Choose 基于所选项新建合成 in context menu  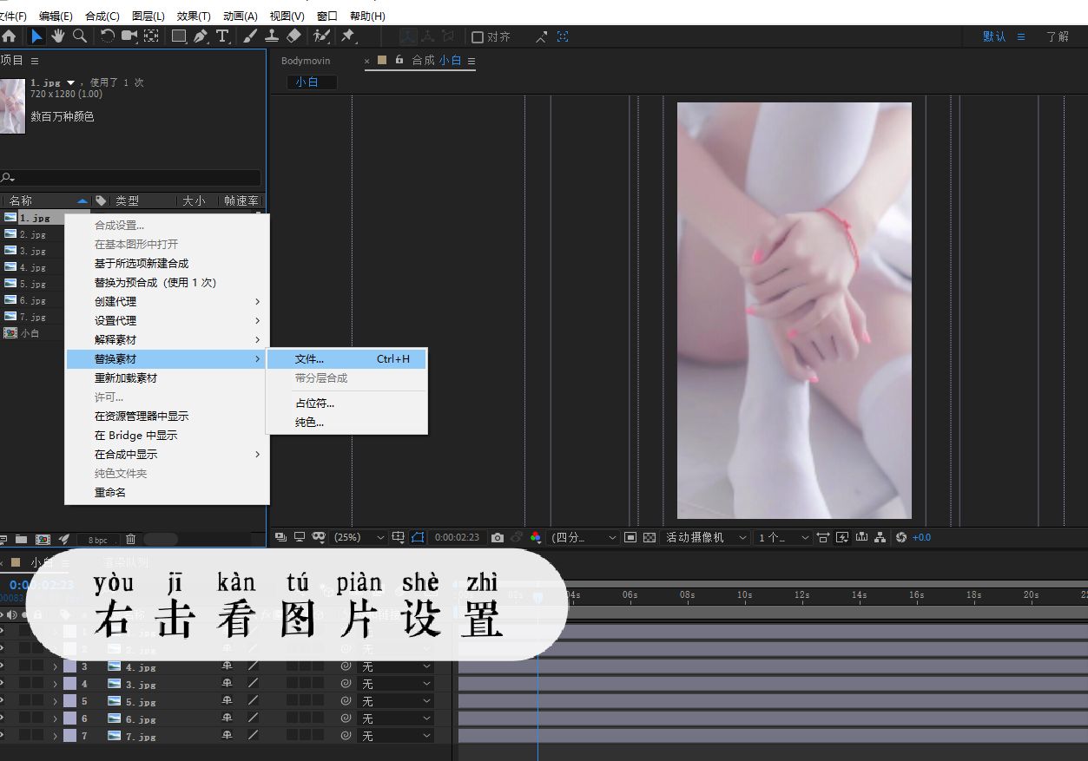coord(168,264)
